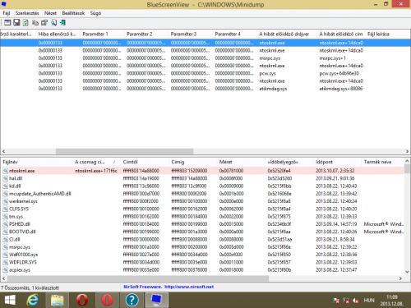Click the file icon beside hal.dll

click(x=5, y=178)
